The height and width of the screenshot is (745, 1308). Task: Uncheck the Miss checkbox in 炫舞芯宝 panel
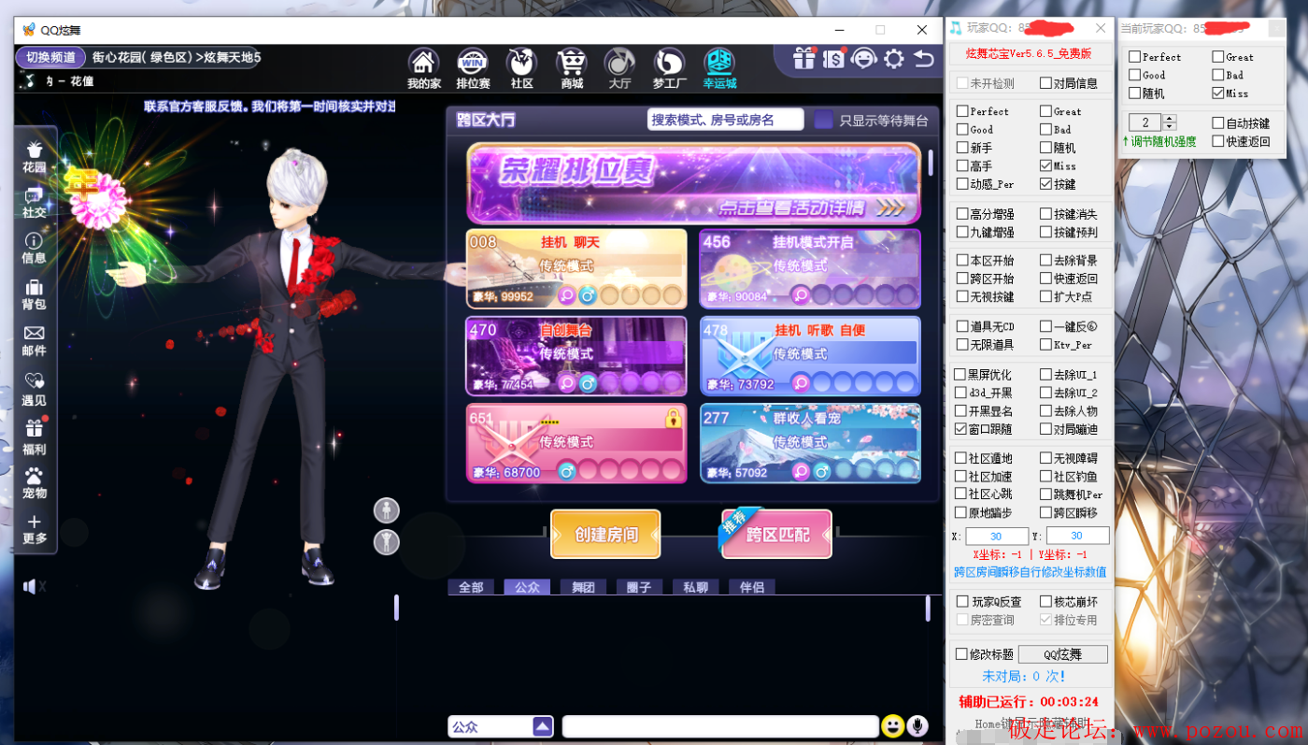(1046, 165)
